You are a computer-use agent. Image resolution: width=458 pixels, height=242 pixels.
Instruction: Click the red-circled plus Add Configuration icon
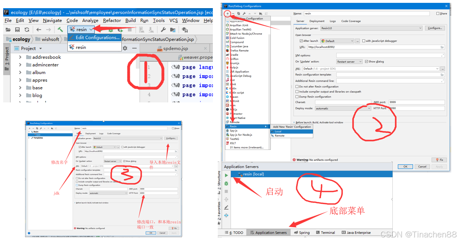(228, 13)
